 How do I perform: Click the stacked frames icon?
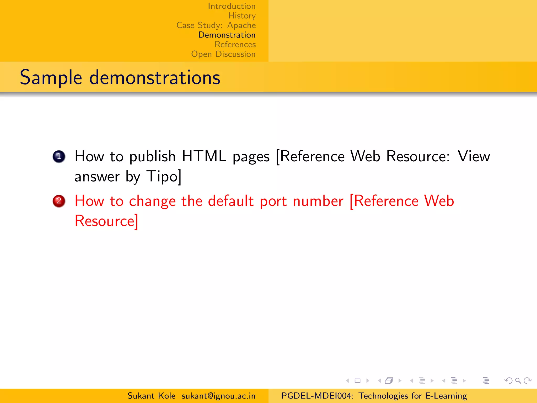coord(389,381)
